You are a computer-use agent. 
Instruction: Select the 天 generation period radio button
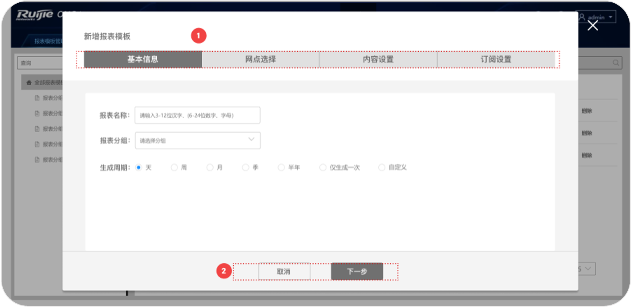pos(139,168)
